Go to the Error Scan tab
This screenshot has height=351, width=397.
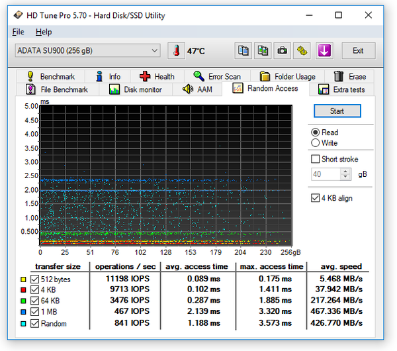[x=217, y=76]
